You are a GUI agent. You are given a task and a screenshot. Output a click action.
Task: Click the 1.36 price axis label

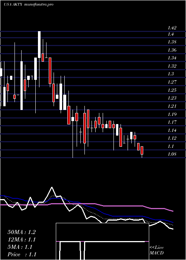coord(171,50)
